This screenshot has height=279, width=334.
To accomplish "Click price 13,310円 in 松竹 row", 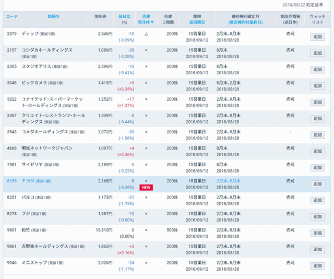I will point(104,230).
